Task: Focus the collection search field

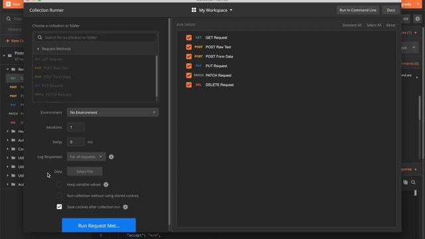Action: 96,37
